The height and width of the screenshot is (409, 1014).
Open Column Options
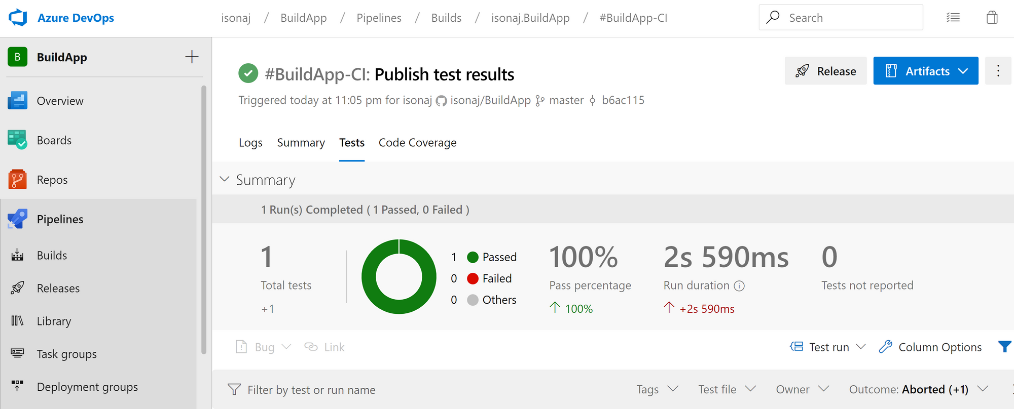(x=930, y=347)
